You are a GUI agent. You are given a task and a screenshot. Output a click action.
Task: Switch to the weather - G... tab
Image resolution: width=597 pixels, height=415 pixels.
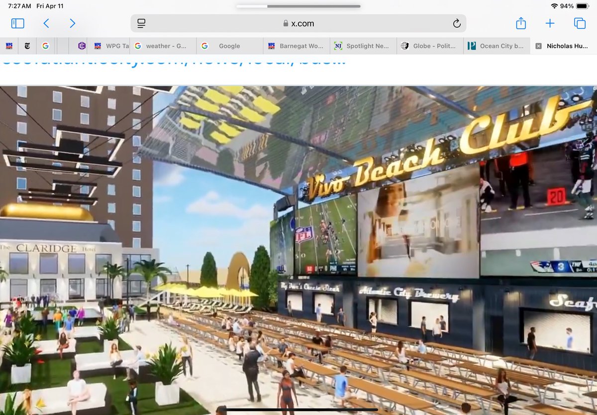tap(163, 46)
